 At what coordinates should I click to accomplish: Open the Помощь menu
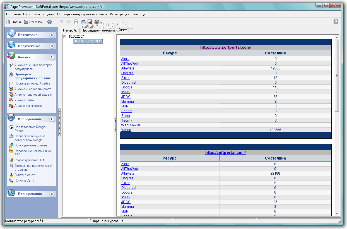click(138, 14)
